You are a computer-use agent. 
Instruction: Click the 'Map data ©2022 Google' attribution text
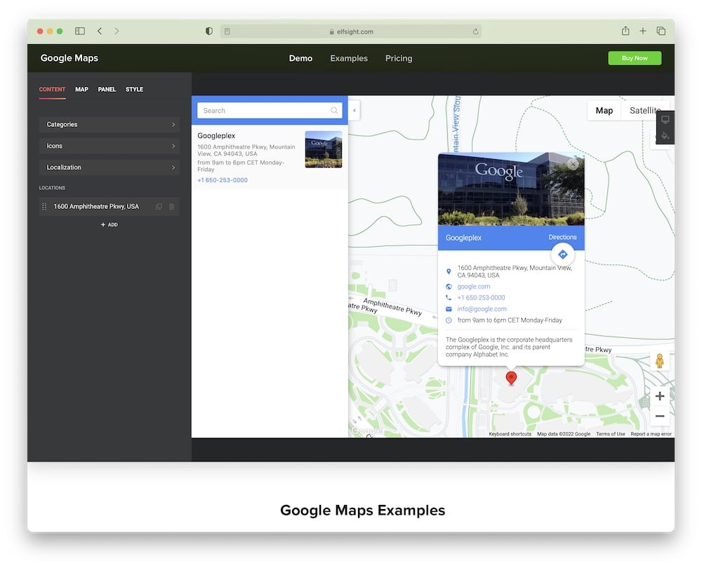564,434
